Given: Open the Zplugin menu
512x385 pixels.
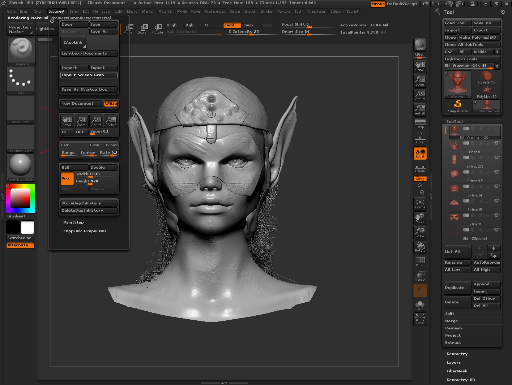Looking at the screenshot, I should pos(336,12).
